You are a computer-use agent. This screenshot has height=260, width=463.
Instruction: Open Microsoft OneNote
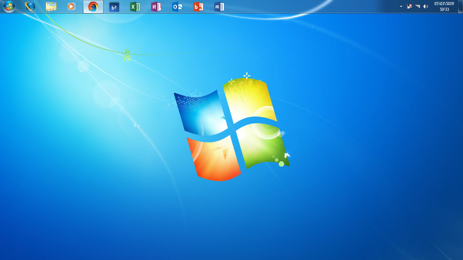[x=156, y=6]
